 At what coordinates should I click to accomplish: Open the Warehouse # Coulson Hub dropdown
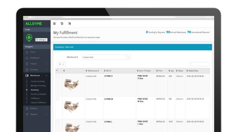(x=106, y=57)
